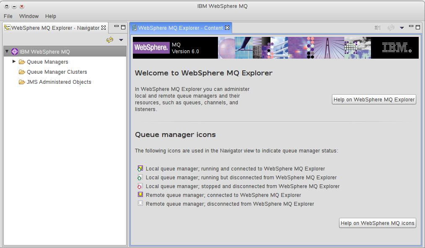Click the Navigator tab's tree icon
The height and width of the screenshot is (248, 425).
[7, 27]
